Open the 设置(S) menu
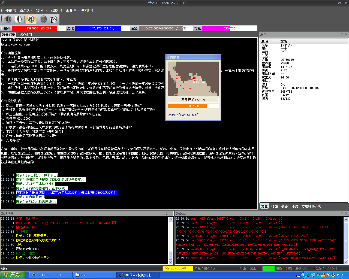This screenshot has width=349, height=279. click(x=56, y=10)
